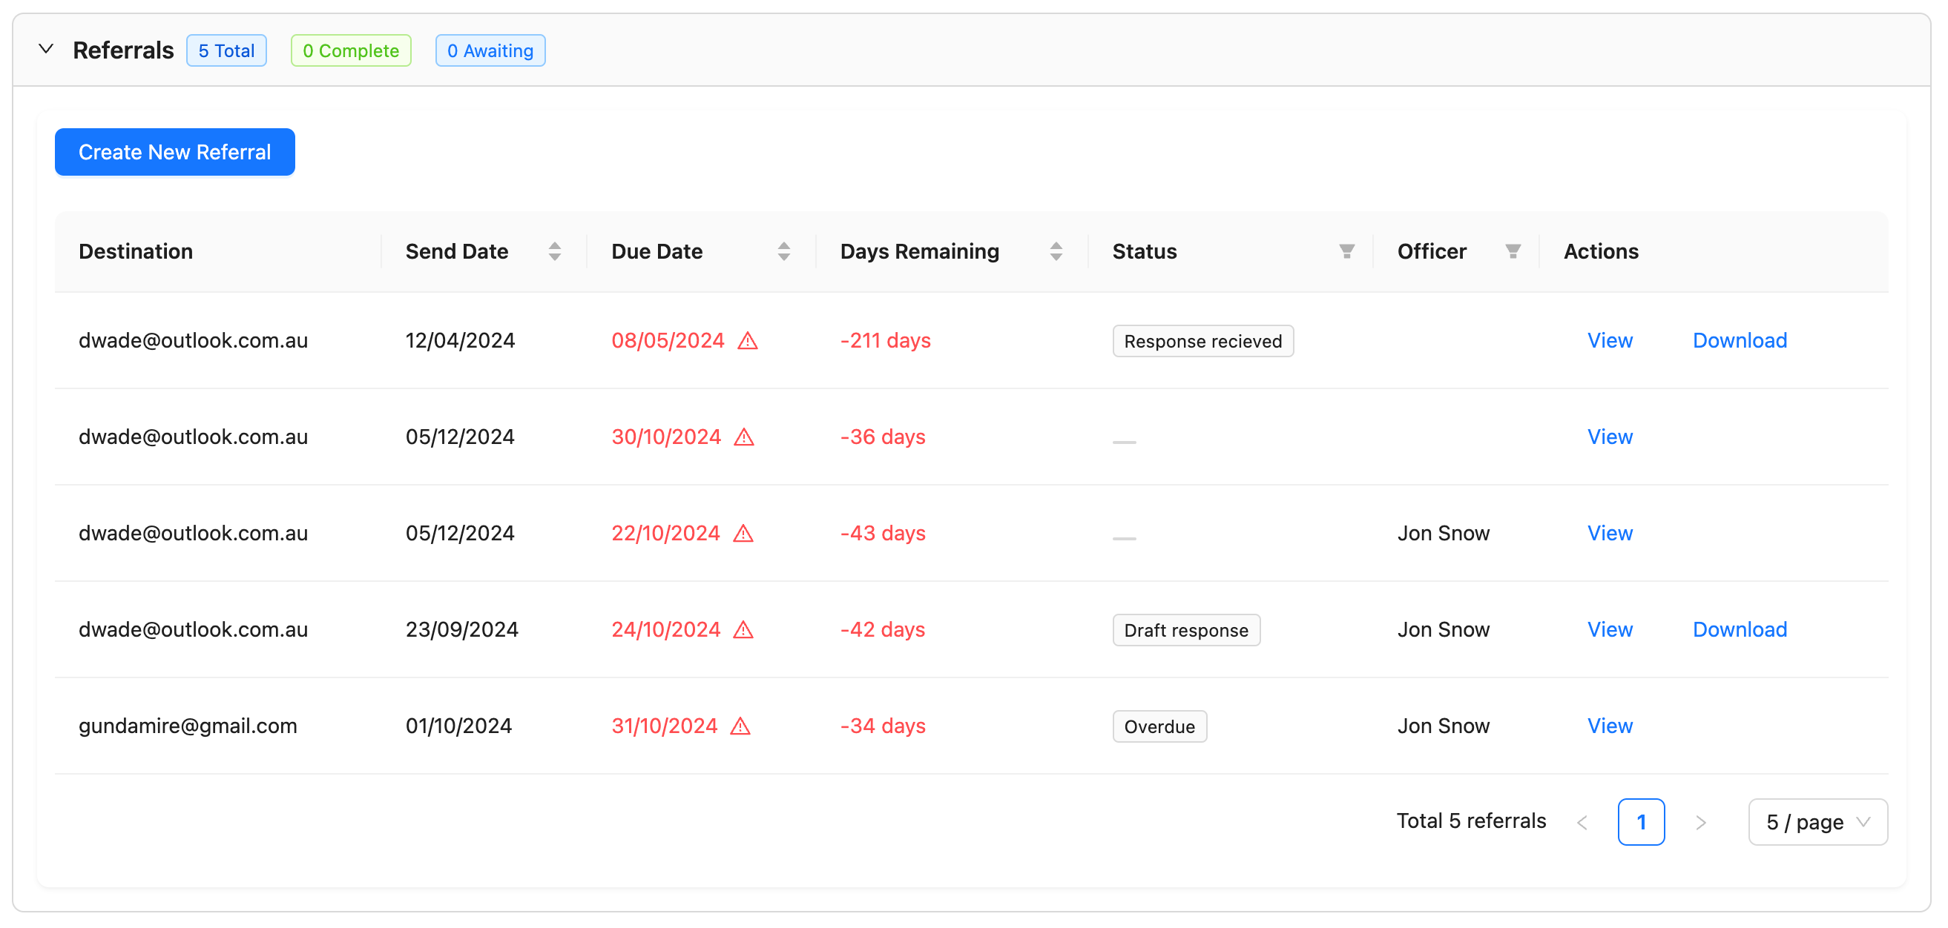The height and width of the screenshot is (928, 1948).
Task: Click warning icon beside 08/05/2024 due date
Action: 747,341
